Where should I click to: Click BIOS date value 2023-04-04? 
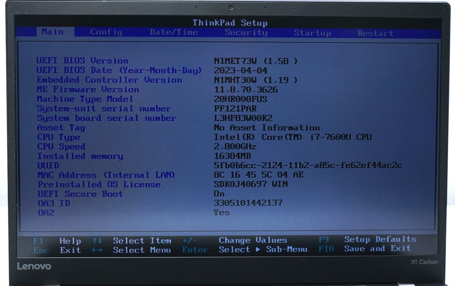pos(241,71)
